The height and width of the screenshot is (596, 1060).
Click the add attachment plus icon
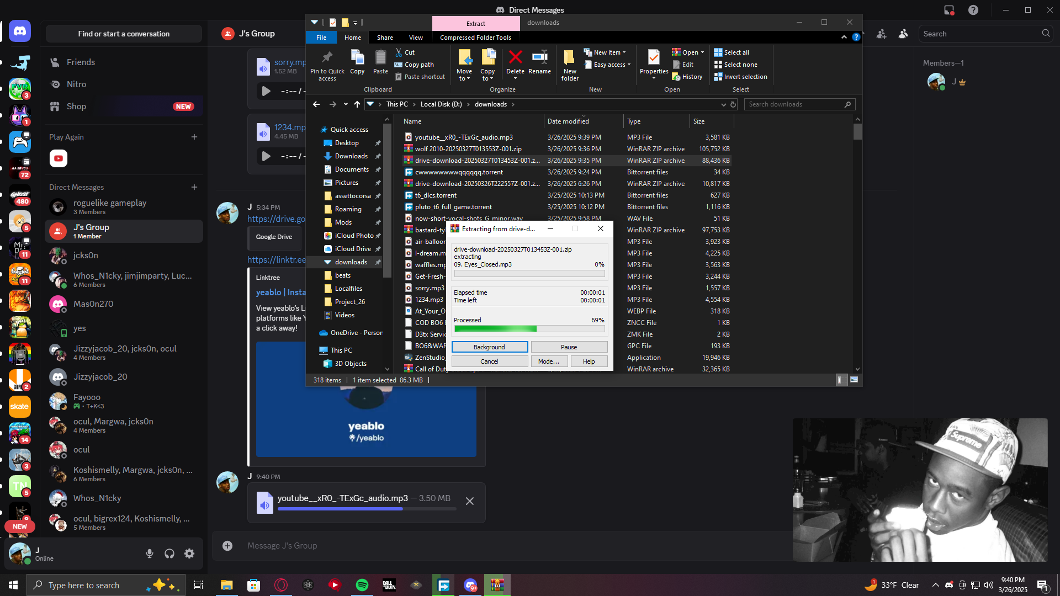pos(227,546)
